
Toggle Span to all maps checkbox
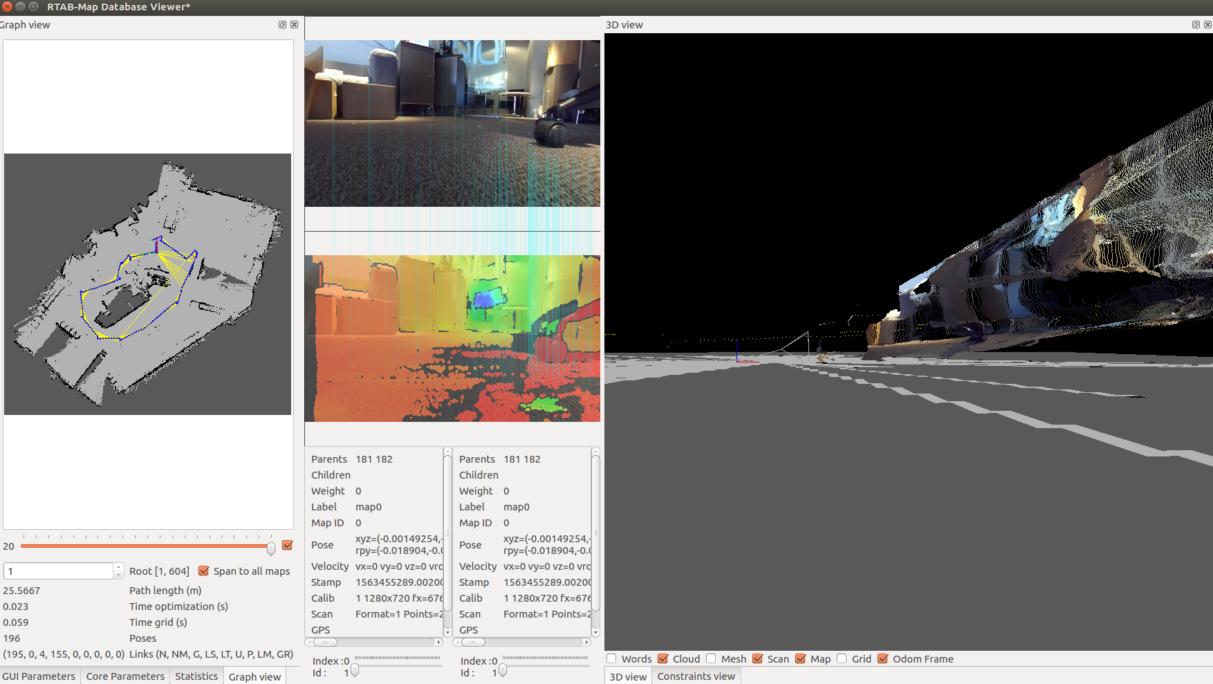coord(244,571)
